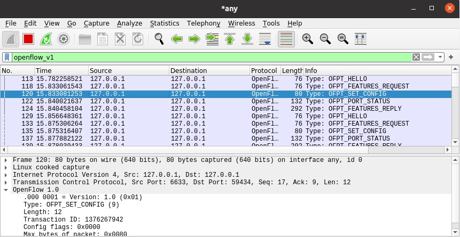Toggle auto-scroll during live capture

pyautogui.click(x=265, y=39)
